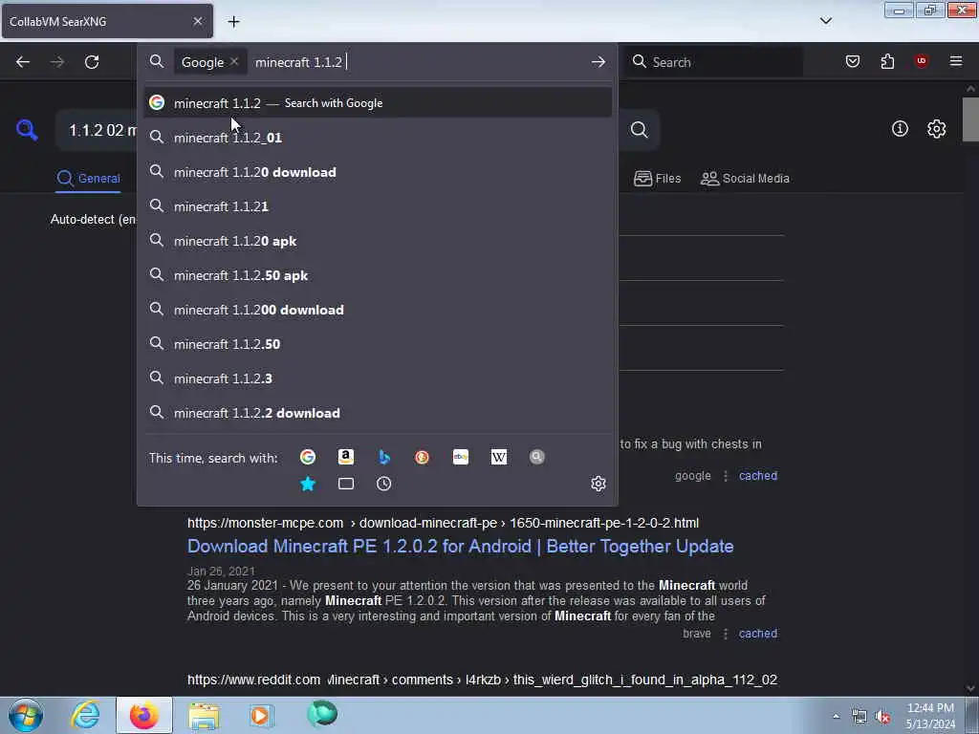The width and height of the screenshot is (979, 734).
Task: Select suggestion 'minecraft 1.1.20 download'
Action: tap(378, 172)
